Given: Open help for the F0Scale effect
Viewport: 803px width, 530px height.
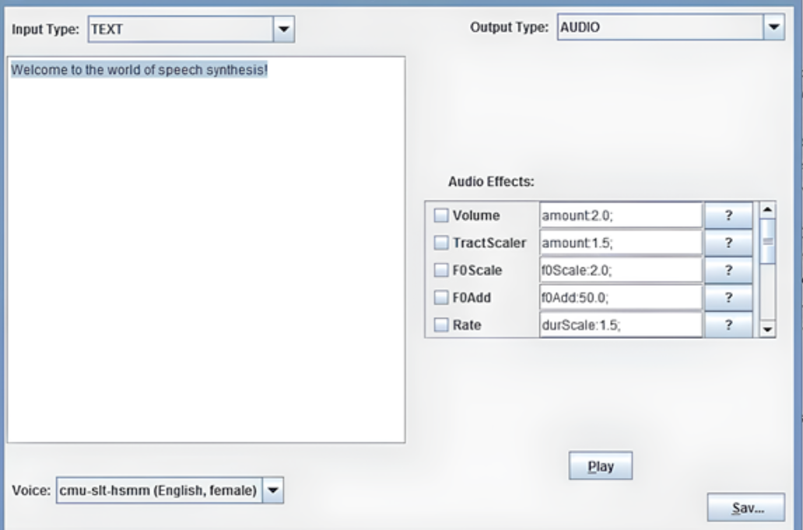Looking at the screenshot, I should click(728, 270).
